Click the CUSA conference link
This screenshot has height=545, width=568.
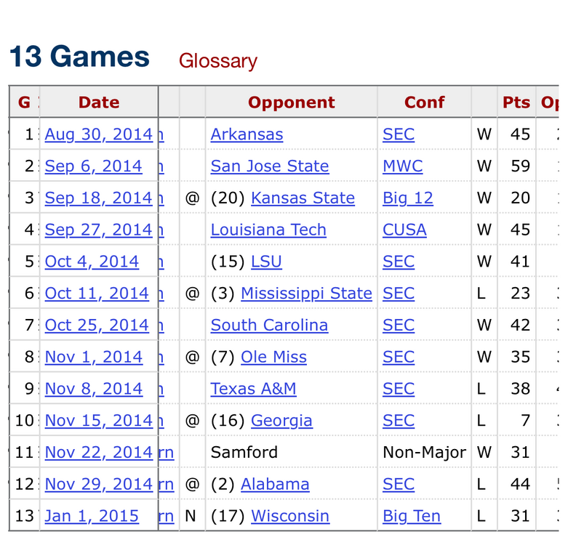coord(404,230)
